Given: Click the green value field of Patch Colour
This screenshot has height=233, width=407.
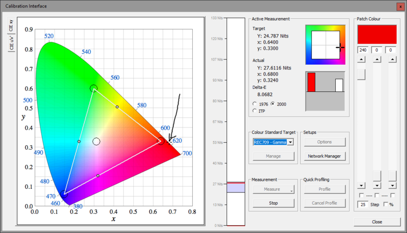Looking at the screenshot, I should (376, 50).
